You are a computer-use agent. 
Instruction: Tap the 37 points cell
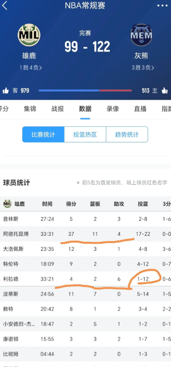71,234
